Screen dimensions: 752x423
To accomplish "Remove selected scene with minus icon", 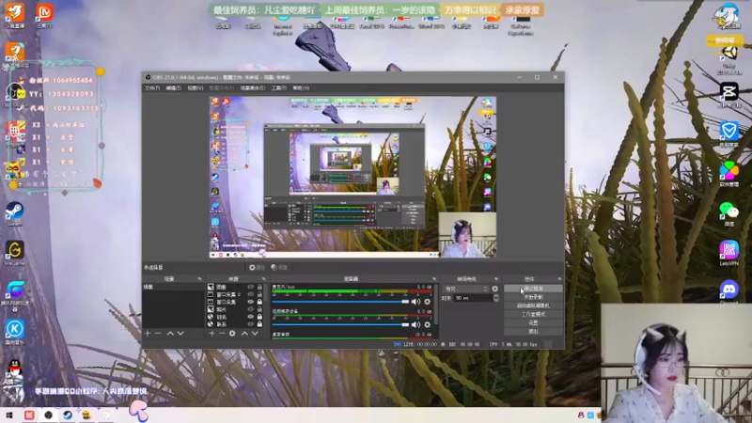I will (x=158, y=334).
